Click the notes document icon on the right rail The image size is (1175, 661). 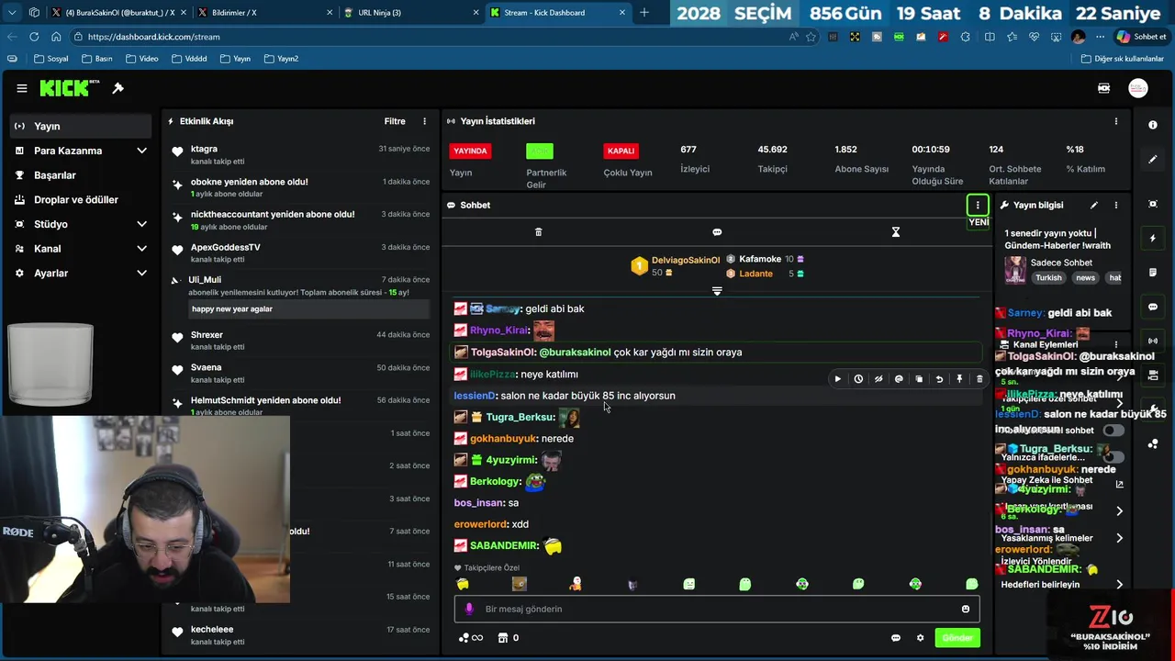pyautogui.click(x=1153, y=273)
